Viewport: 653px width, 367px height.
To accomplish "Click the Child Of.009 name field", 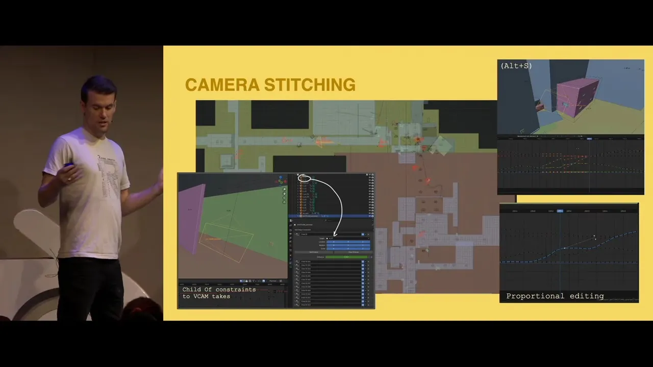I will (331, 291).
